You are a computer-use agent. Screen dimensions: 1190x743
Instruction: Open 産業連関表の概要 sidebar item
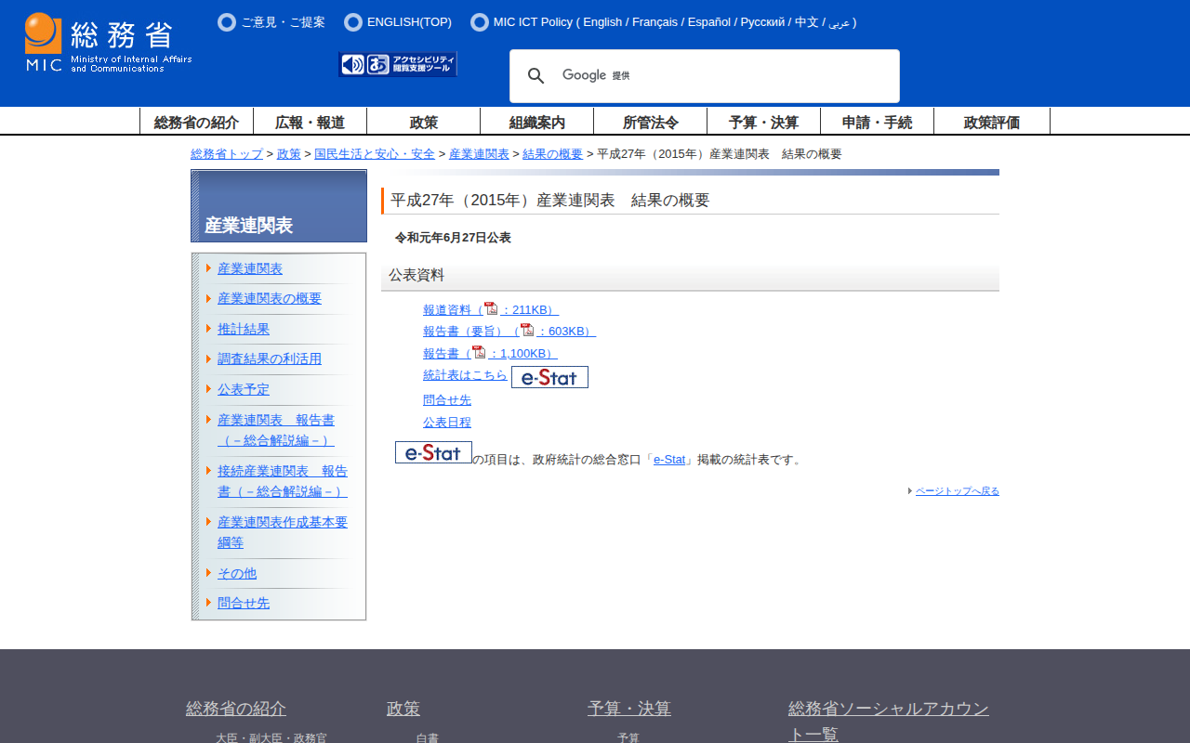[270, 298]
